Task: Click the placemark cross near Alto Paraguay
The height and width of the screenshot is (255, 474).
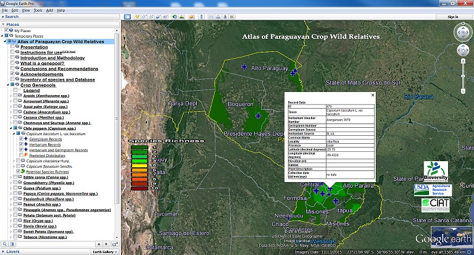Action: click(x=244, y=67)
